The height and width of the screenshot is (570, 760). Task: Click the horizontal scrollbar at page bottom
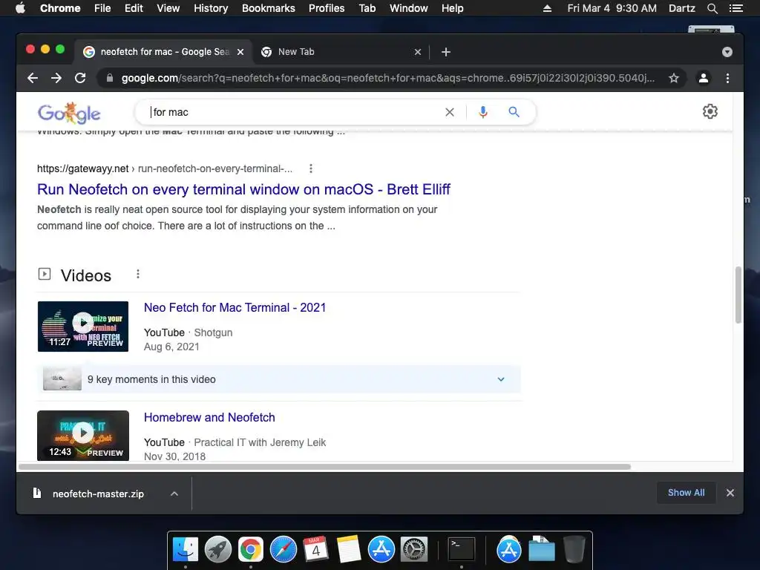[325, 467]
